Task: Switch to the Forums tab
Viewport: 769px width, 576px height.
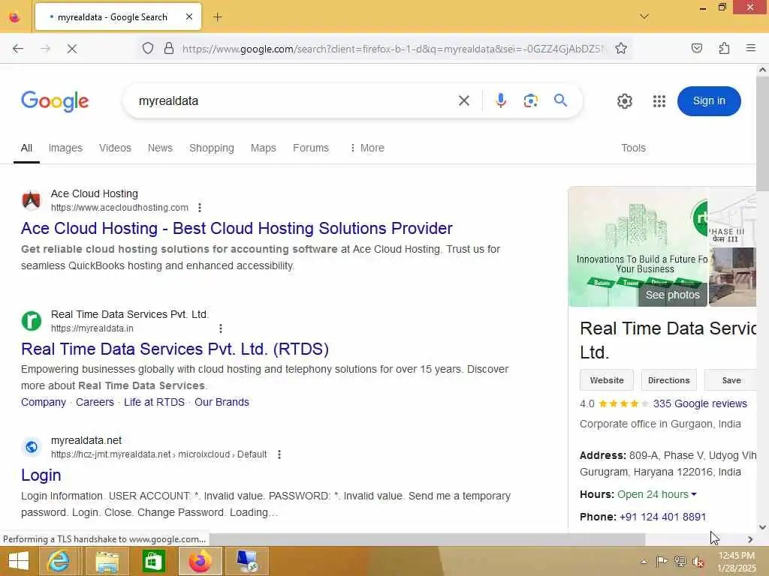Action: pyautogui.click(x=310, y=148)
